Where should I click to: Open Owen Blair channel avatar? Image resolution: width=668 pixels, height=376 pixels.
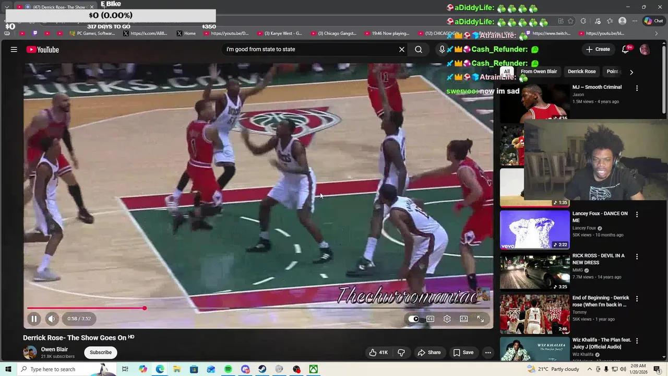pyautogui.click(x=30, y=352)
